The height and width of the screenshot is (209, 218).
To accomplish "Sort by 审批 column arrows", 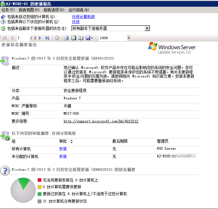I will 71,141.
